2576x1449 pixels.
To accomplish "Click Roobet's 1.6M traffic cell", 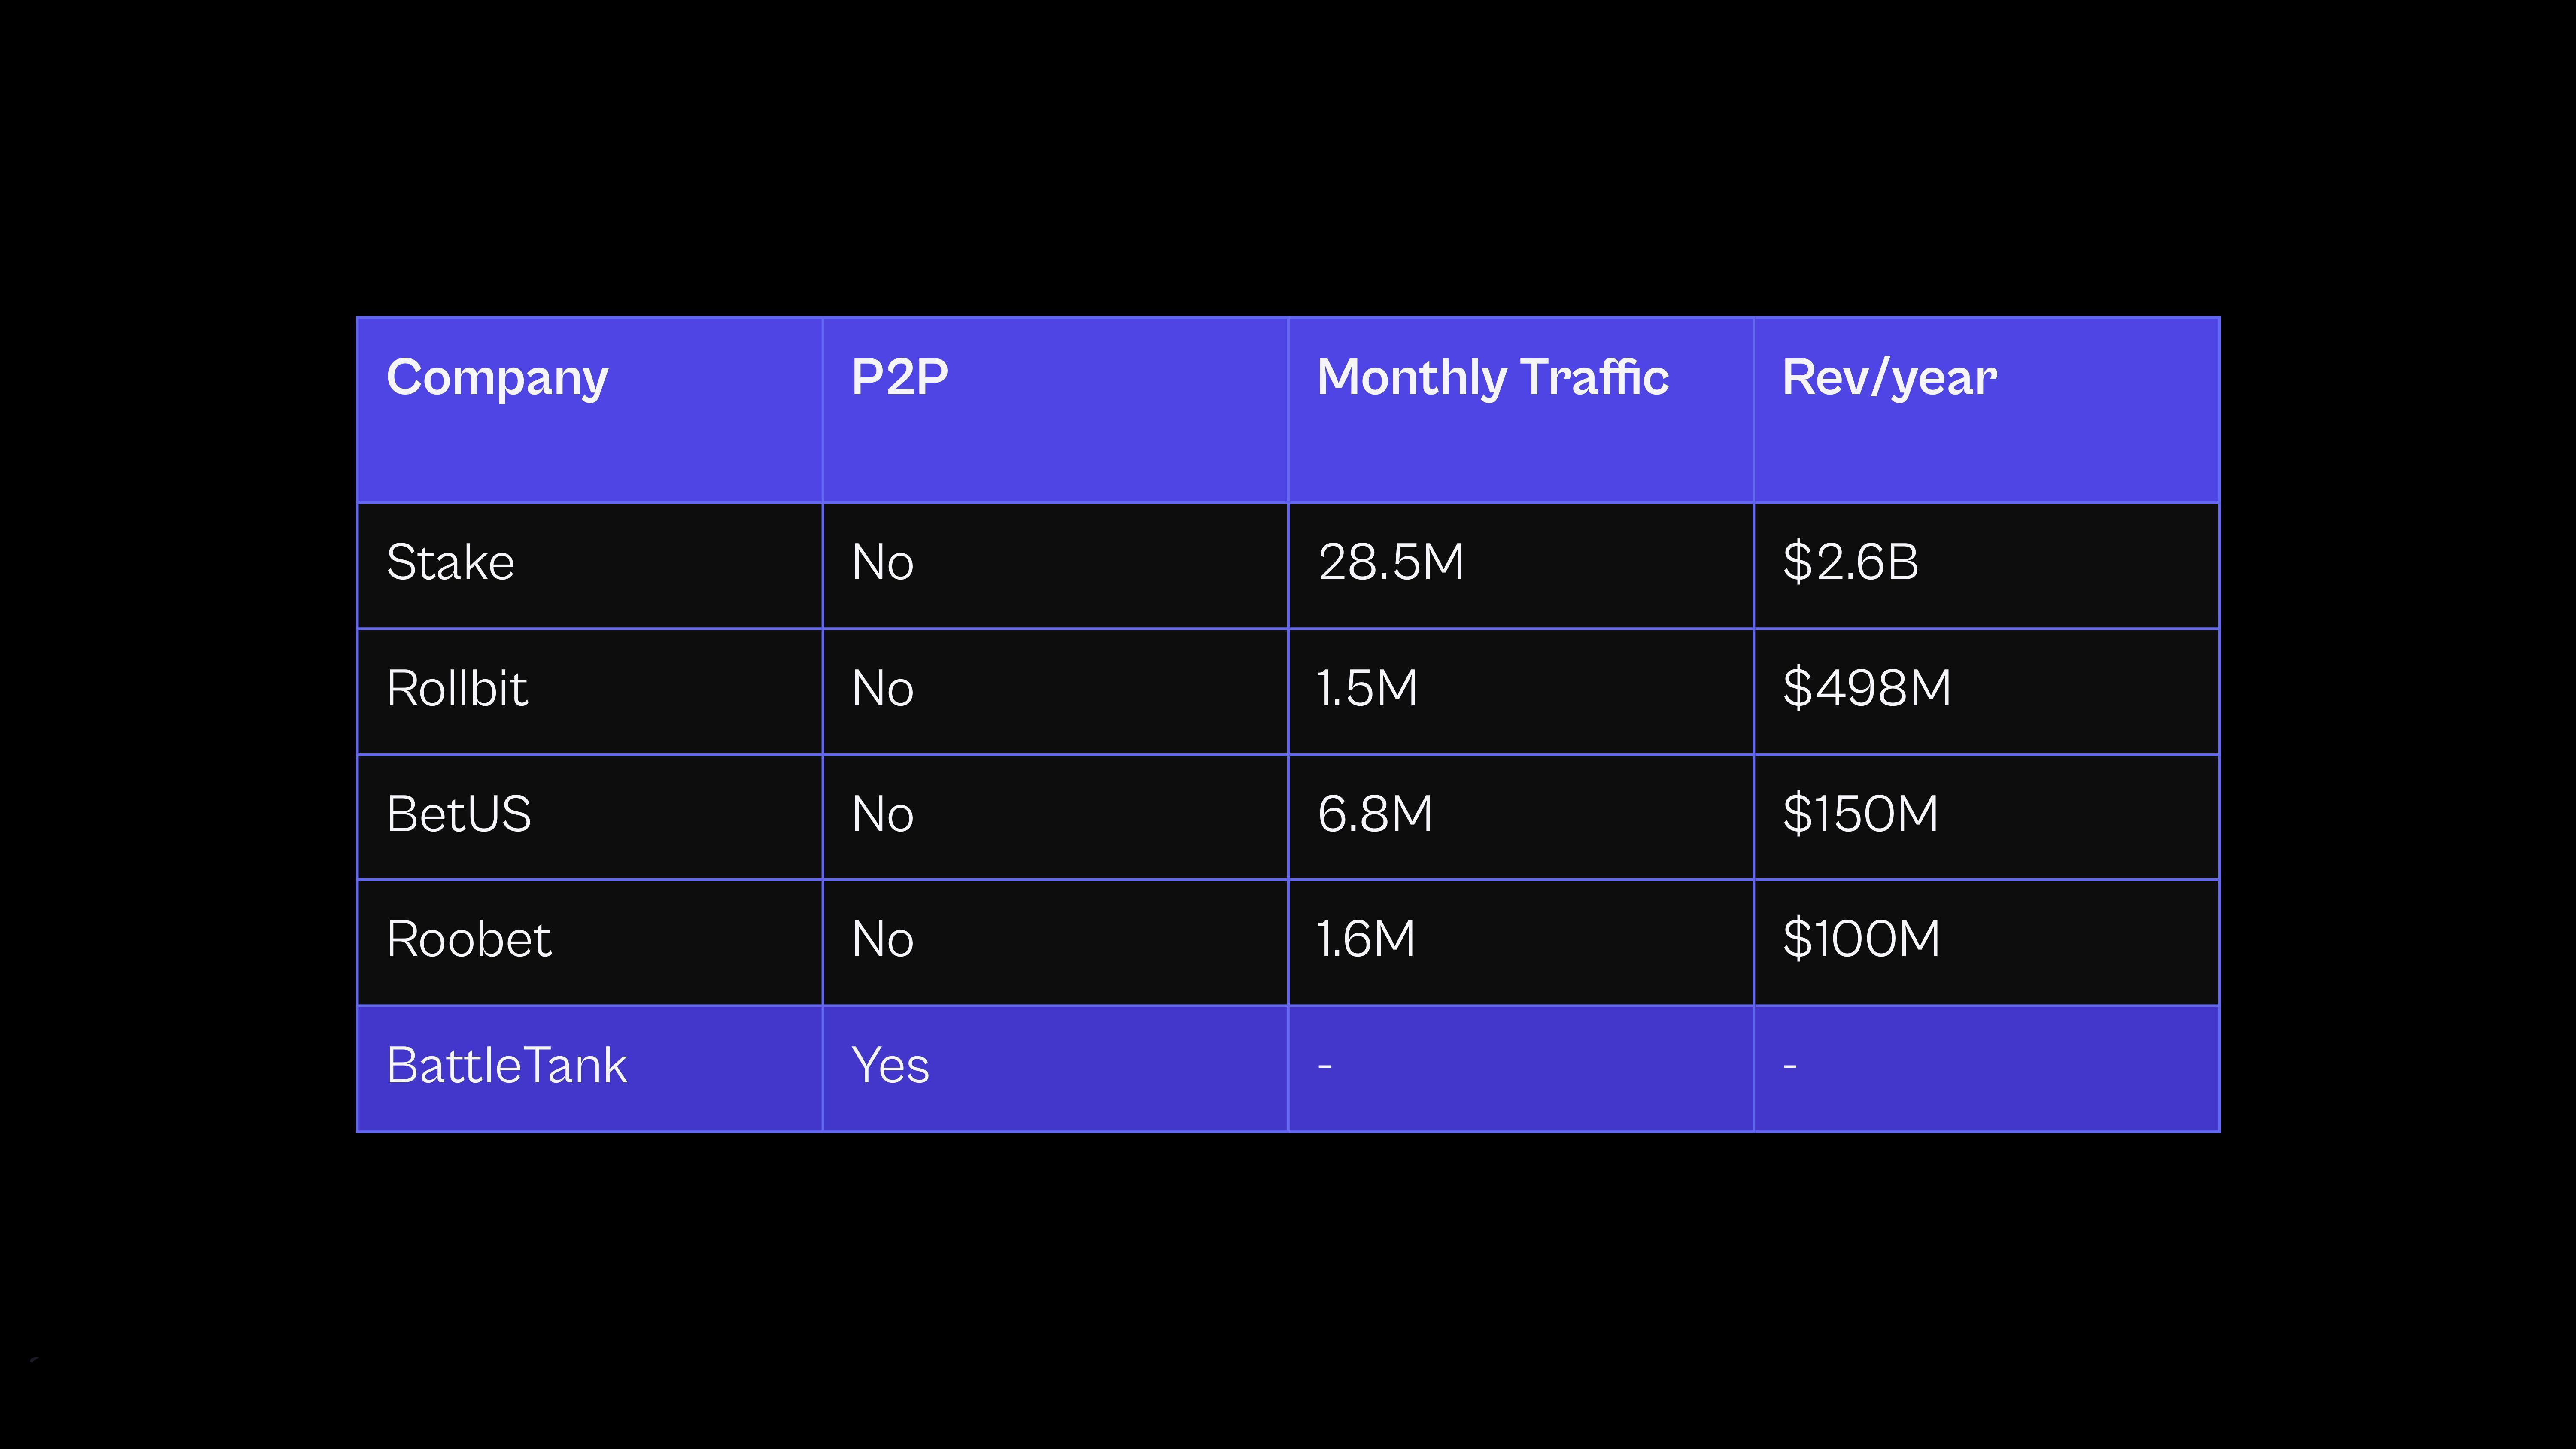I will point(1366,940).
